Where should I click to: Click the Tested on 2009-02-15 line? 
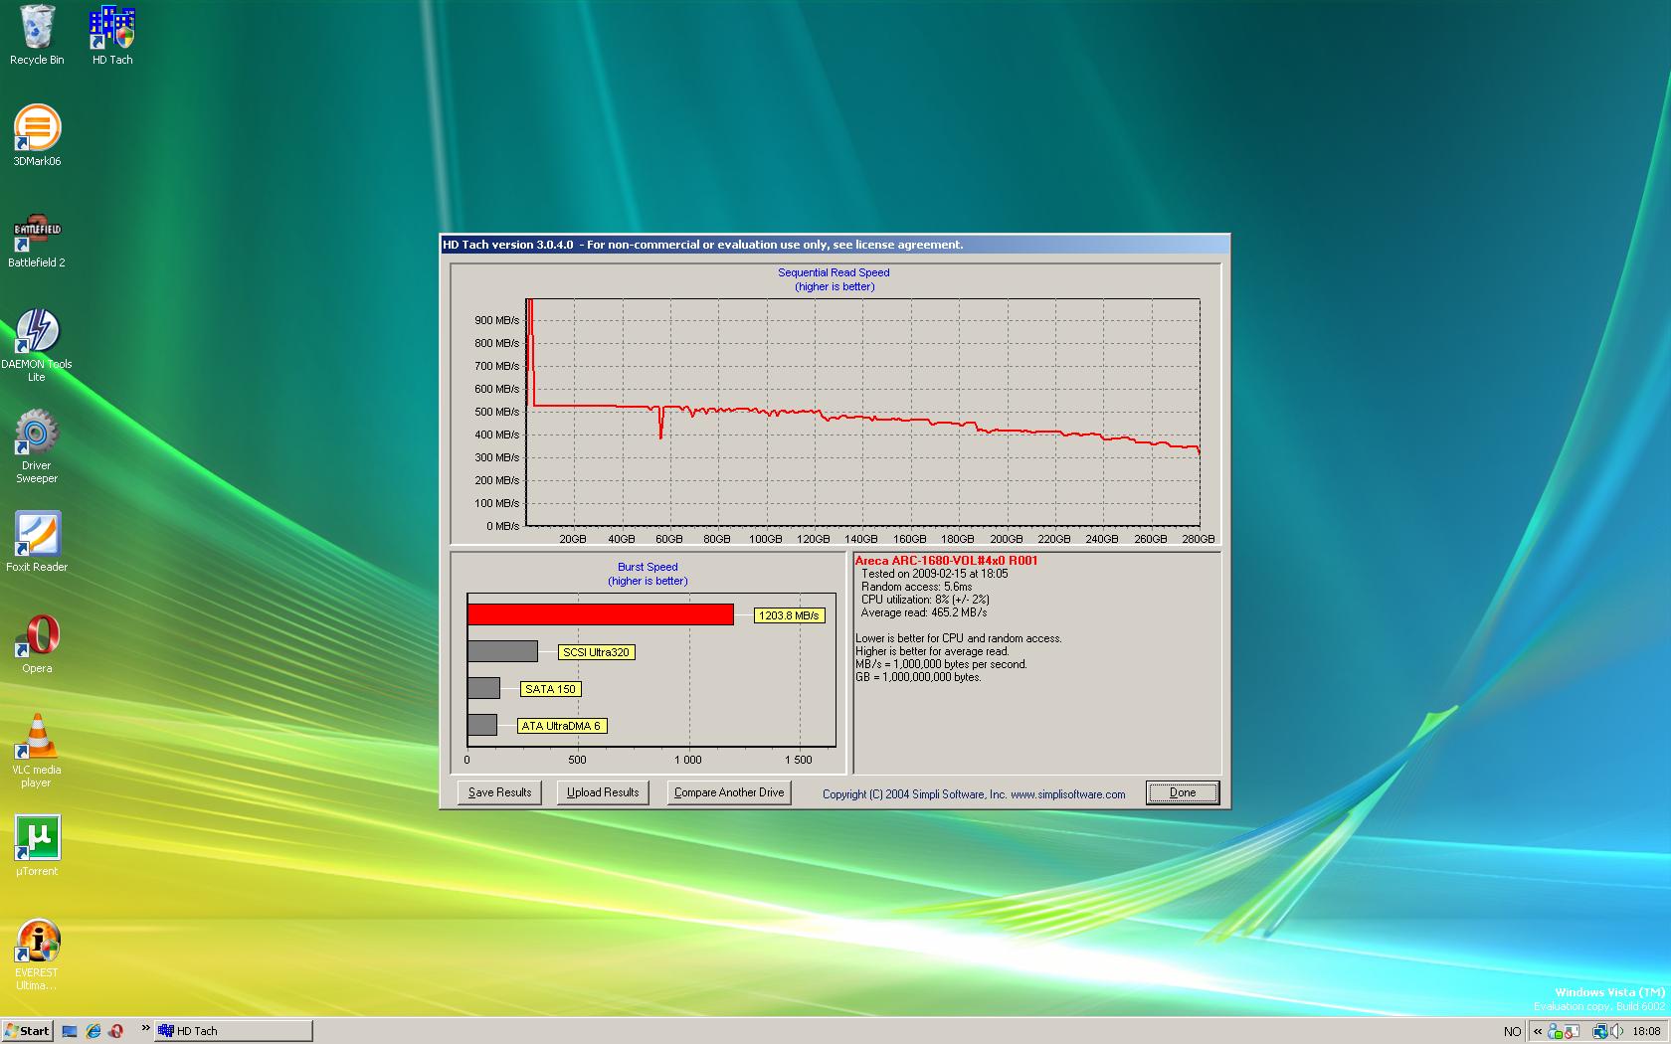click(935, 574)
